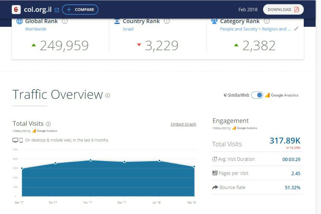Click the Total Visits info icon

48,124
